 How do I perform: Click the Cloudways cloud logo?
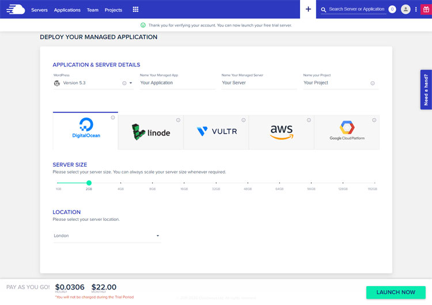16,9
